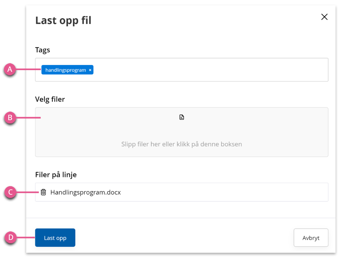
Task: Select the Handlingsprogram.docx file name
Action: pos(86,192)
